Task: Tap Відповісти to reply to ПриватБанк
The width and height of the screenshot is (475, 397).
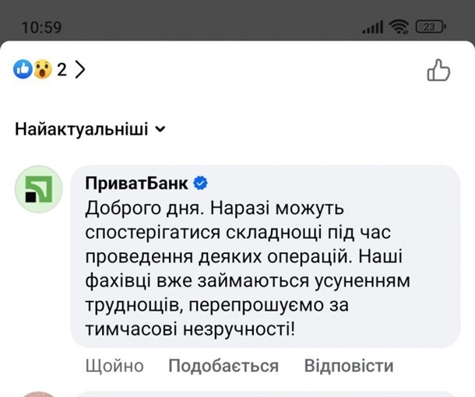Action: (x=349, y=366)
